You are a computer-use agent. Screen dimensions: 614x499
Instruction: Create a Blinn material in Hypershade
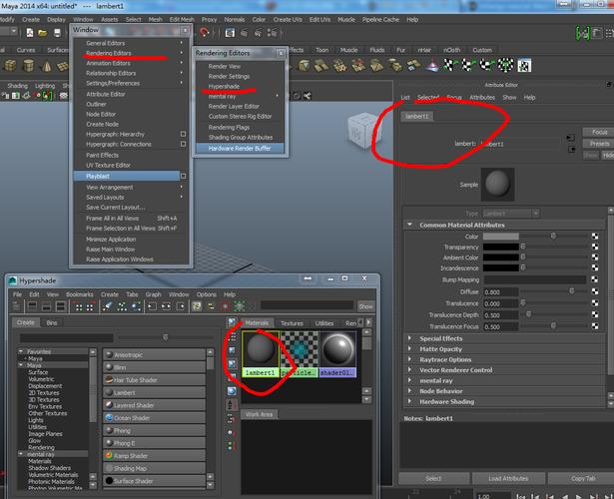pos(154,367)
